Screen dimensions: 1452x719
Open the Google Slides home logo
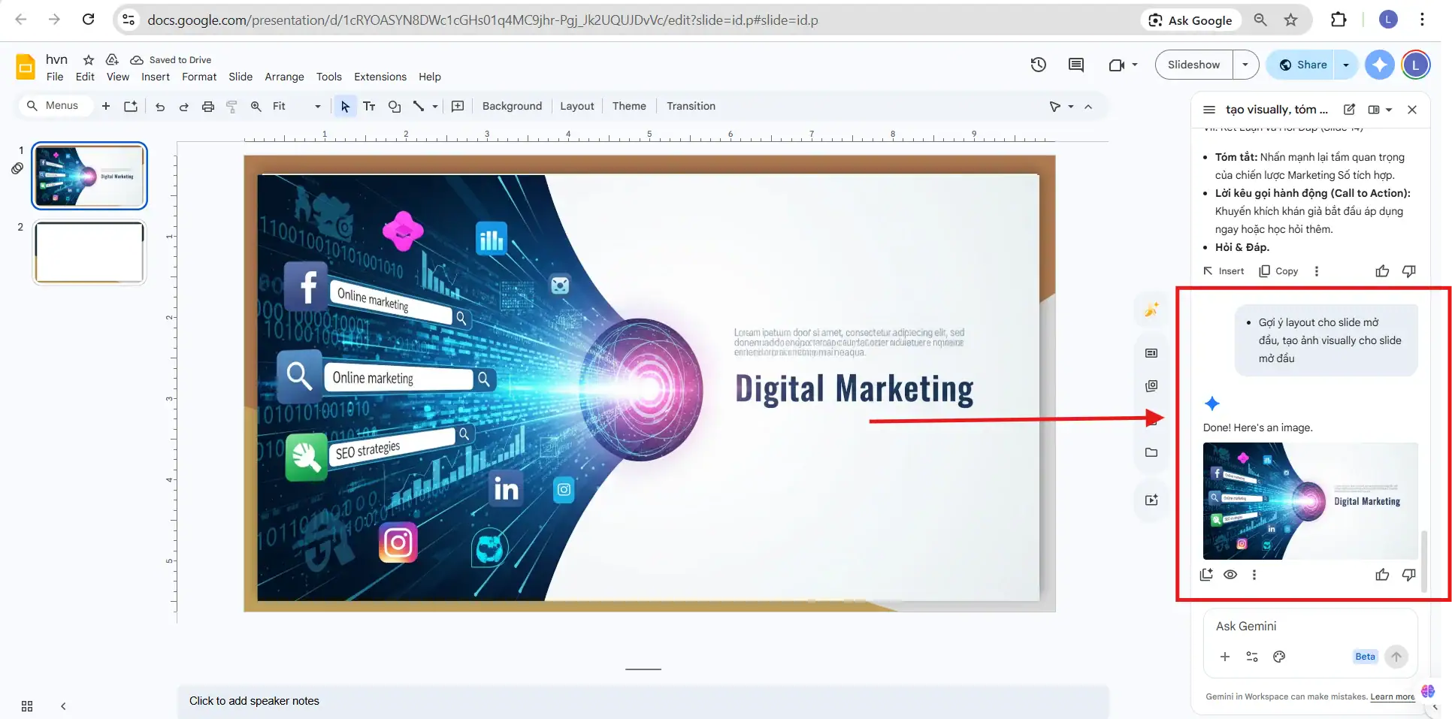click(26, 67)
